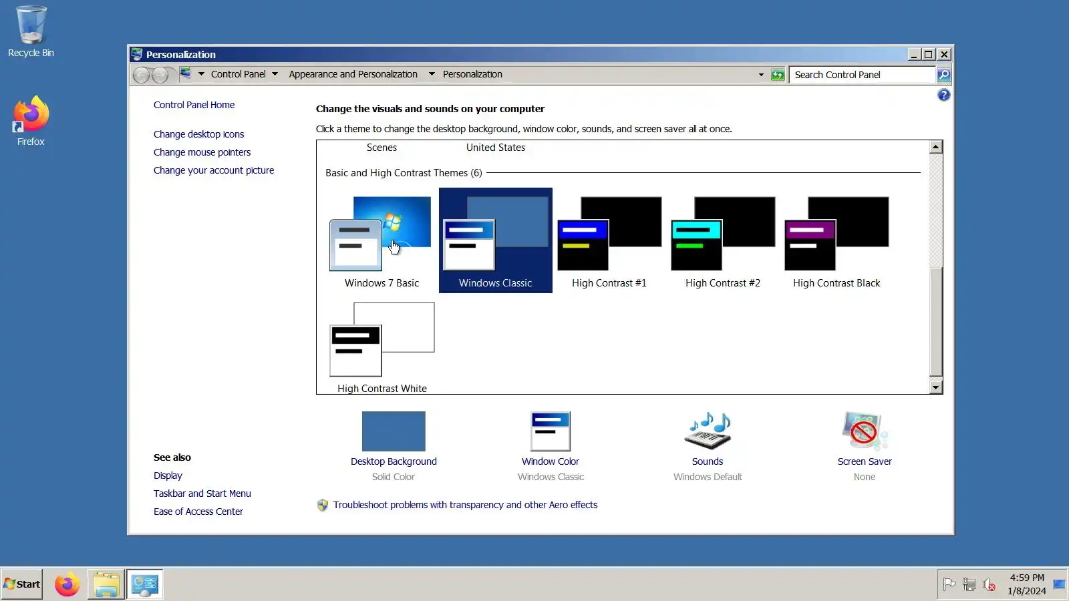Click the shield icon beside Troubleshoot link

[x=323, y=506]
